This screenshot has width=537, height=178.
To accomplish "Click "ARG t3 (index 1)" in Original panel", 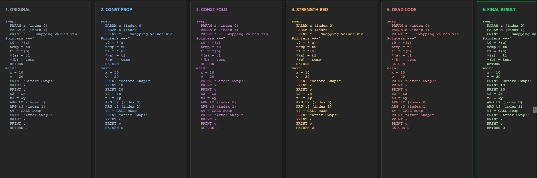I will 27,106.
